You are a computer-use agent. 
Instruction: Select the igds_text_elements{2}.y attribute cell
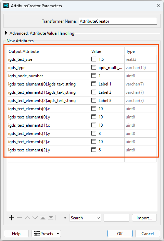coord(48,150)
